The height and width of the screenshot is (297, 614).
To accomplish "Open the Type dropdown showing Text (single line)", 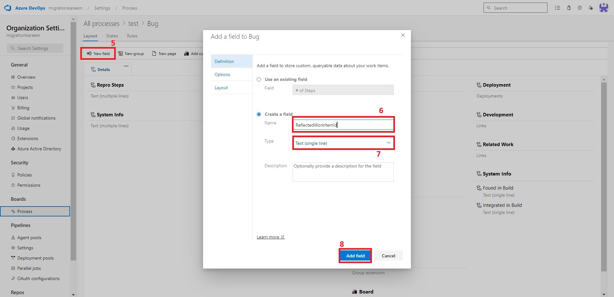I will click(343, 143).
